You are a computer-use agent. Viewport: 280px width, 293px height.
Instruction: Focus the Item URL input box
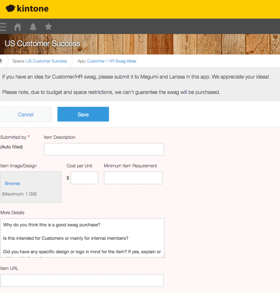82,280
